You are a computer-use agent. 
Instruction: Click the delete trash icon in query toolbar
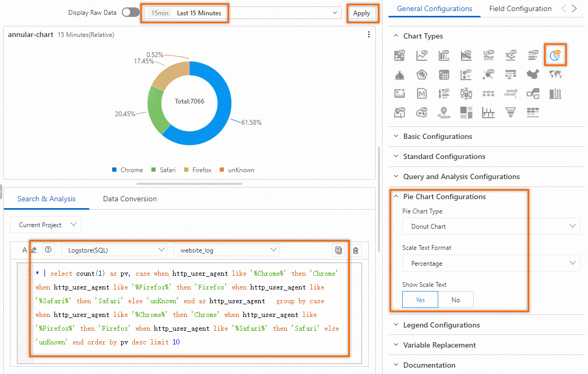tap(356, 250)
